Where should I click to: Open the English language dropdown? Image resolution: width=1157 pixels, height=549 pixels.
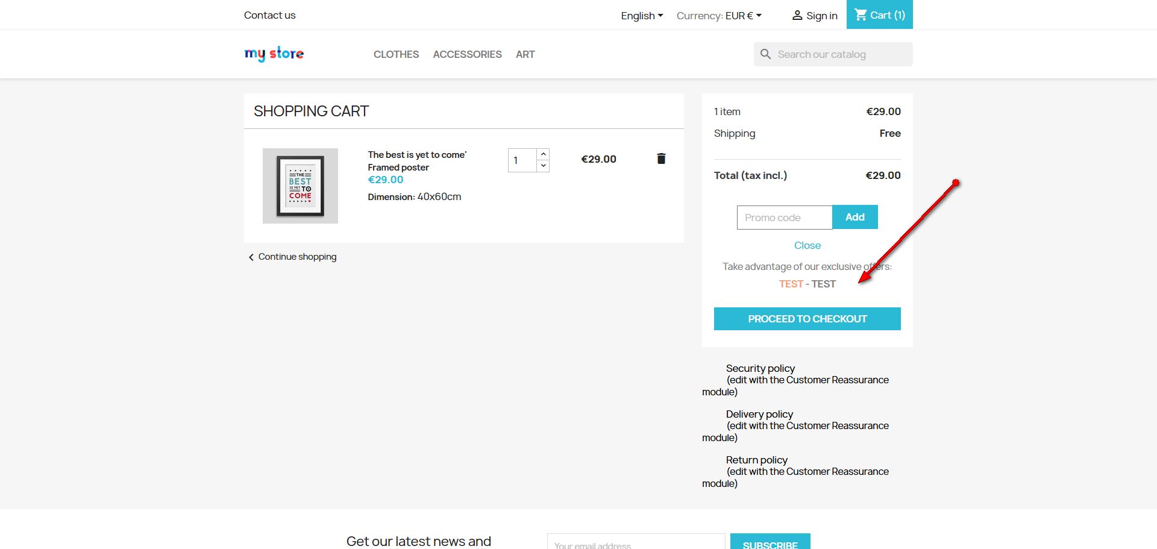(642, 16)
